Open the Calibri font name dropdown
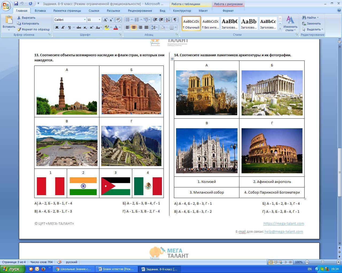 (85, 20)
